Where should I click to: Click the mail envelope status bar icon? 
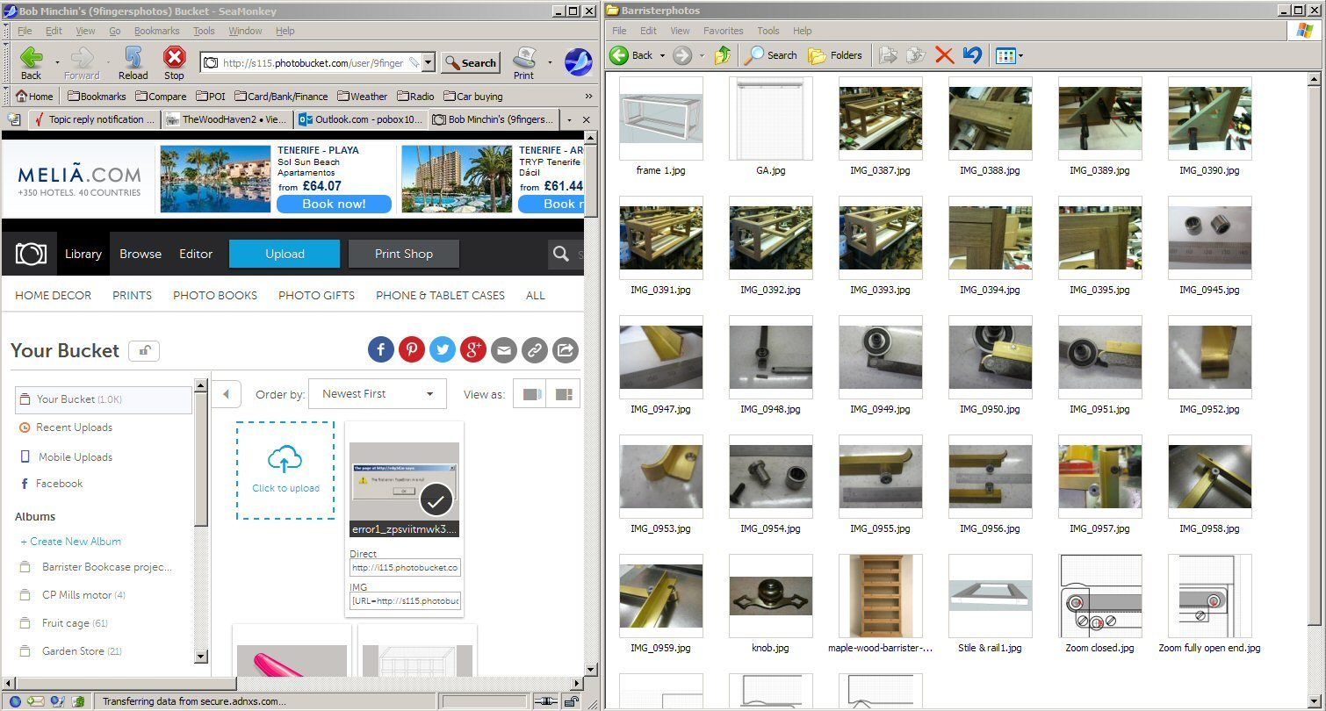[35, 701]
